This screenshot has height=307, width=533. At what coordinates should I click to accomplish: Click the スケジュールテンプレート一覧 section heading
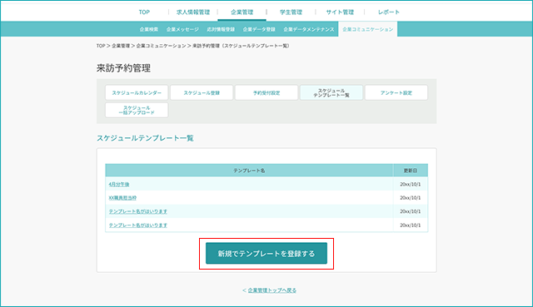145,138
